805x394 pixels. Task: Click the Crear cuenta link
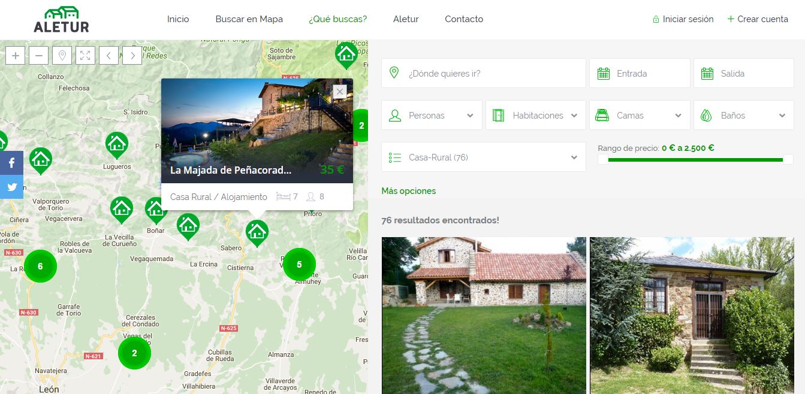[x=758, y=19]
